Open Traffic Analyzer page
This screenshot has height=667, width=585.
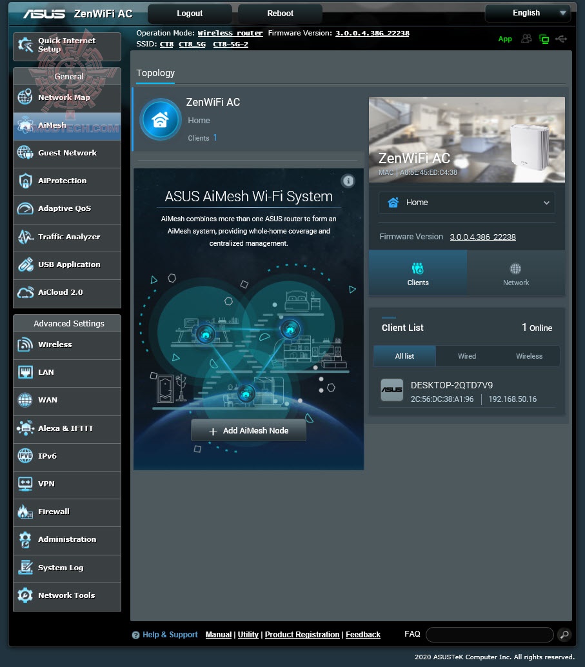coord(67,237)
